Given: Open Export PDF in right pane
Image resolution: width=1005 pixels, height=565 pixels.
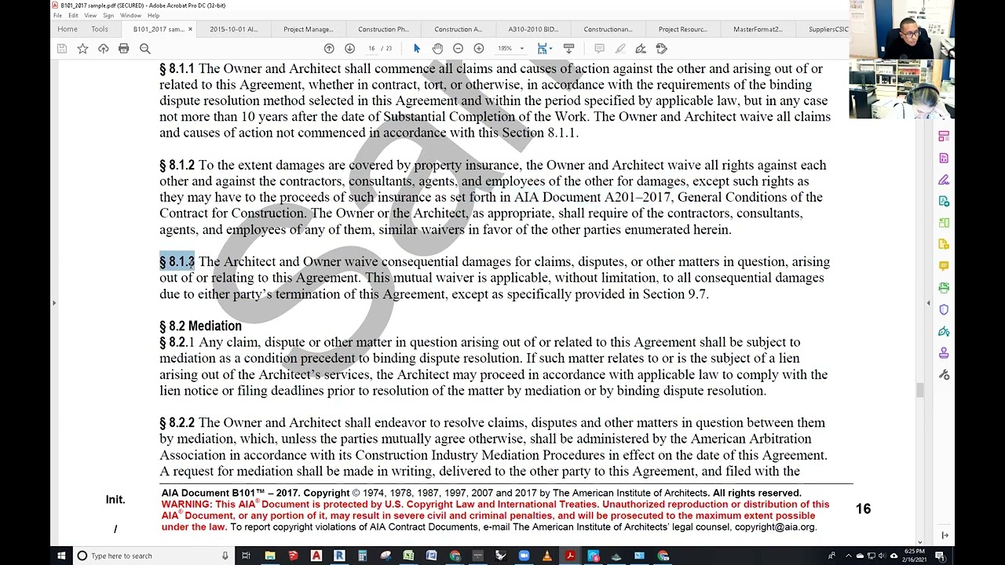Looking at the screenshot, I should [x=944, y=202].
